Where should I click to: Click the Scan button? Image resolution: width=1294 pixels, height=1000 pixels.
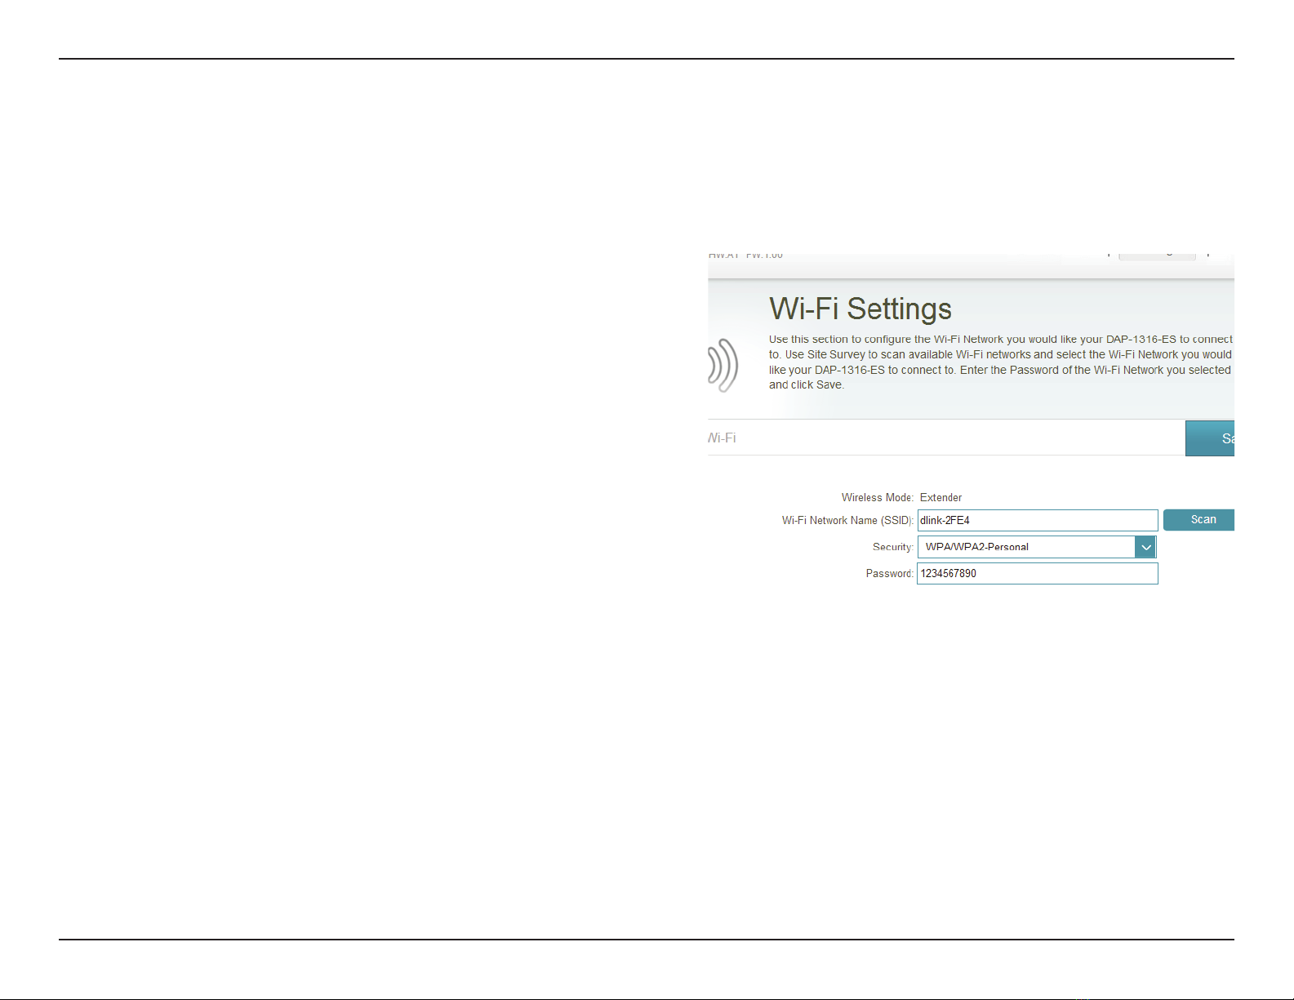tap(1198, 520)
